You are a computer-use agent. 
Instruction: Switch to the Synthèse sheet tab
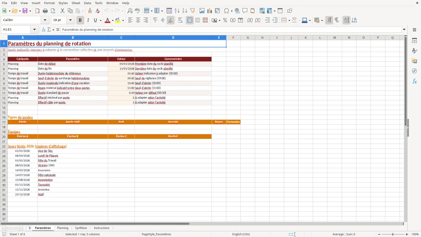click(81, 228)
